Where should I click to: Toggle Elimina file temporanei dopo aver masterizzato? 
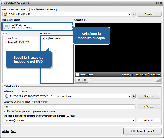pyautogui.click(x=5, y=111)
